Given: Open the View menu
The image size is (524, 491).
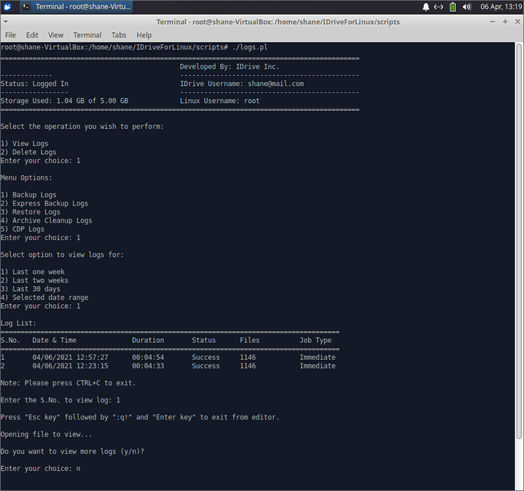Looking at the screenshot, I should pos(56,35).
